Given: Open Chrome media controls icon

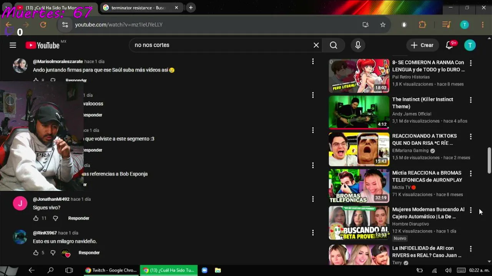Looking at the screenshot, I should [x=446, y=25].
